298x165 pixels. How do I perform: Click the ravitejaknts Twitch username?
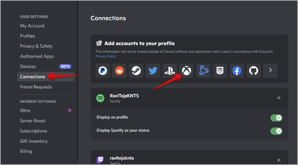(122, 158)
